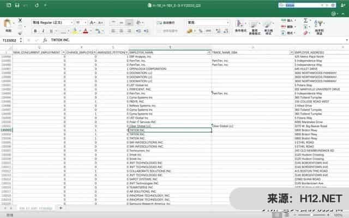Open Sort and Filter
Image resolution: width=349 pixels, height=218 pixels.
click(319, 27)
